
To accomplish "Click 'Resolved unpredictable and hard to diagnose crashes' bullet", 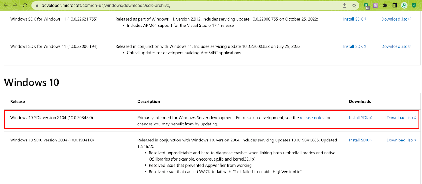I will tap(242, 156).
